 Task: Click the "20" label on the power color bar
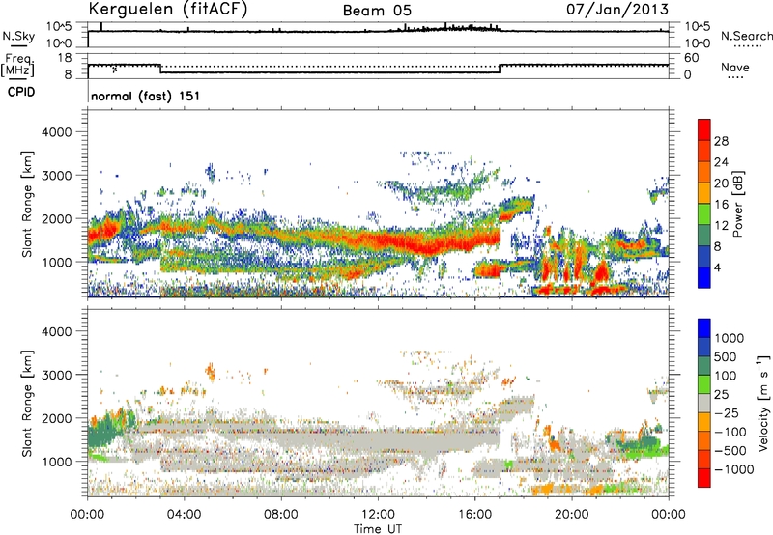(x=721, y=183)
